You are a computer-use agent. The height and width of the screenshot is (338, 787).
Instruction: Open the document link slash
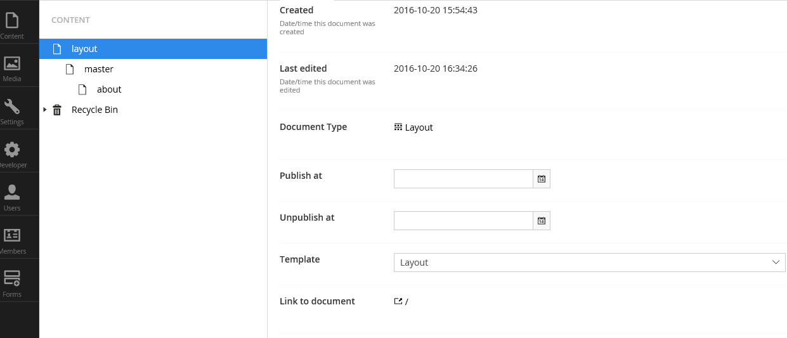pos(407,302)
